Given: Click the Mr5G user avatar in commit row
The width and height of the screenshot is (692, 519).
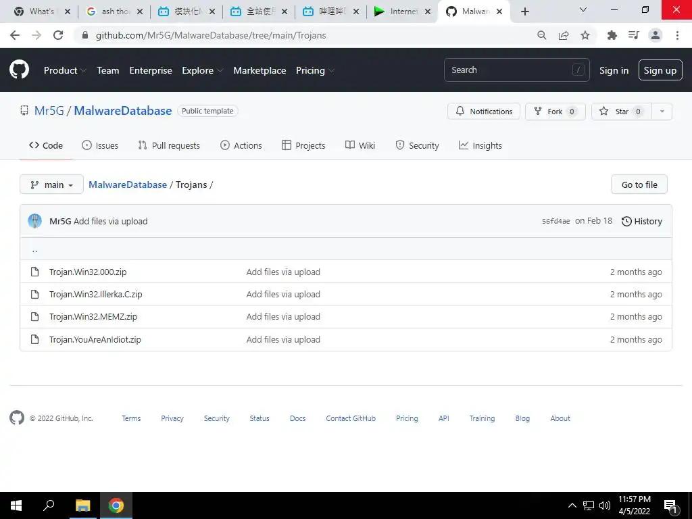Looking at the screenshot, I should click(35, 221).
